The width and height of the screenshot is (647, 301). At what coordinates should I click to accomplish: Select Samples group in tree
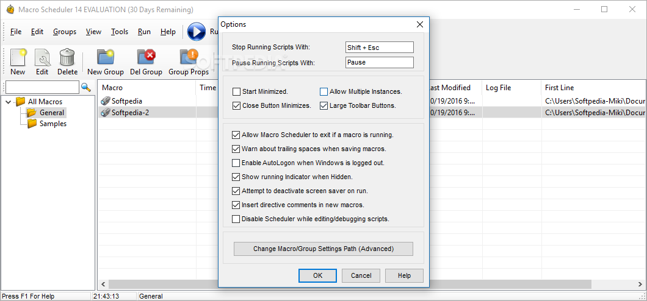coord(53,124)
